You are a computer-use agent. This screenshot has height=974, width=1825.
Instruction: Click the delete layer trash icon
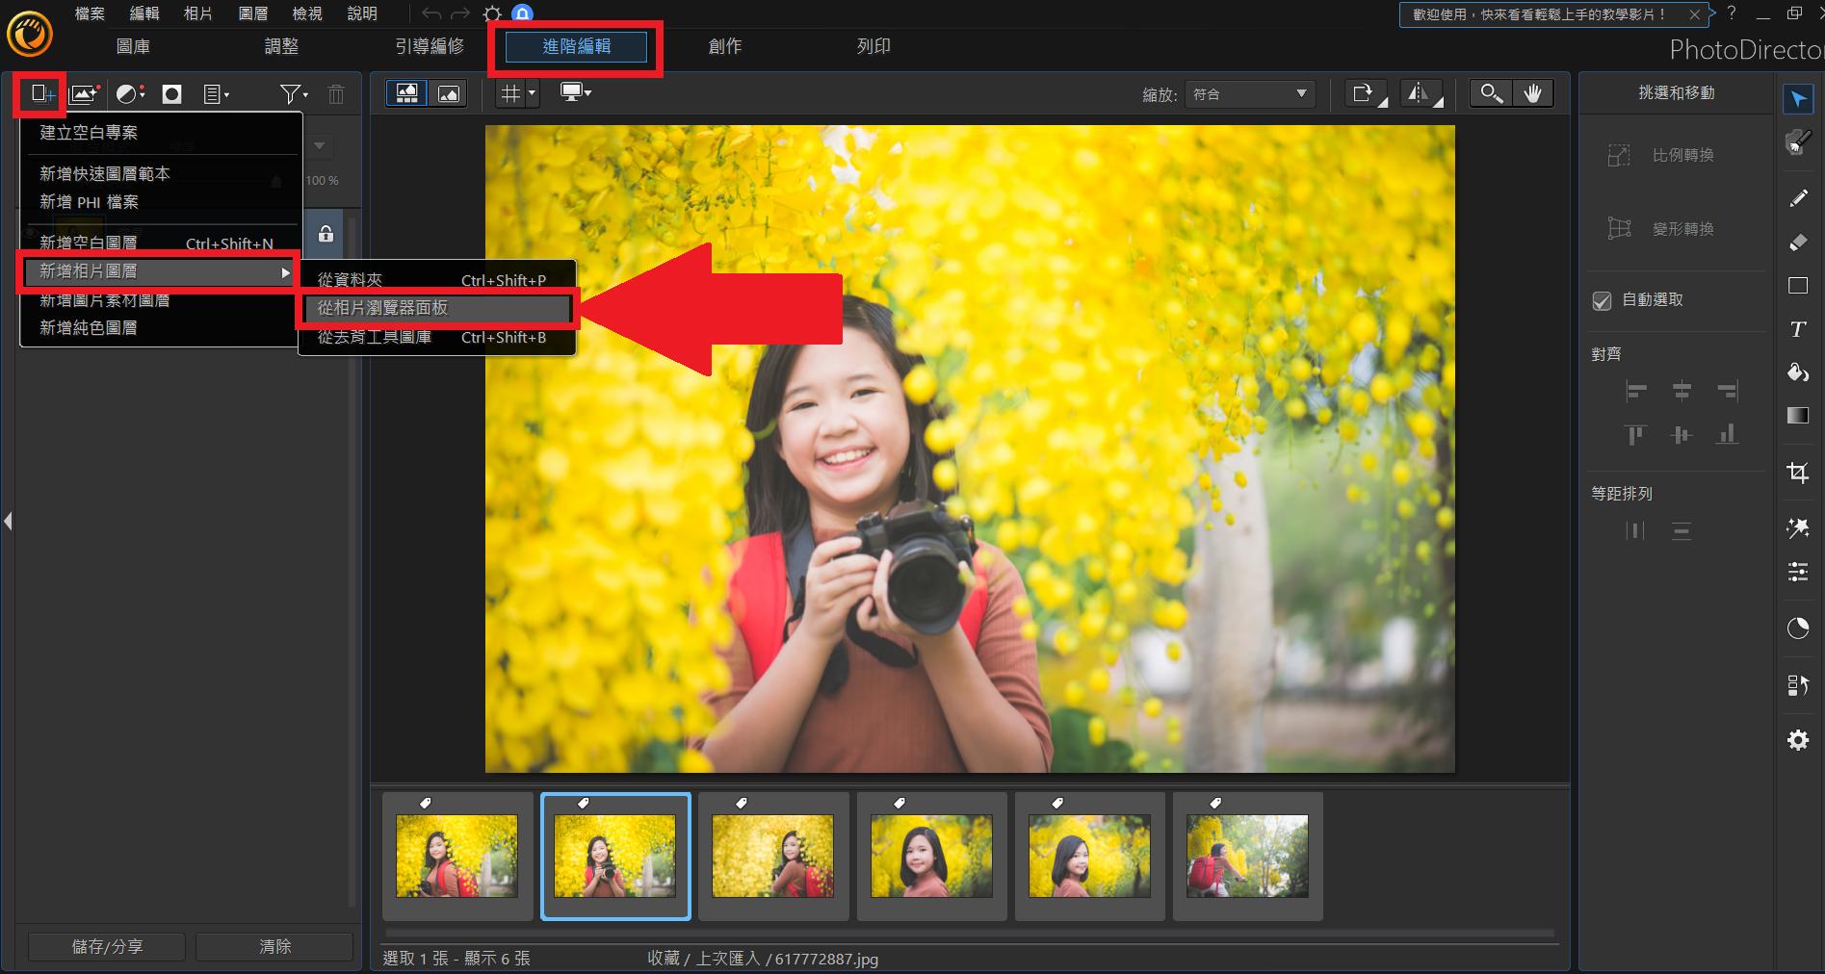[336, 94]
